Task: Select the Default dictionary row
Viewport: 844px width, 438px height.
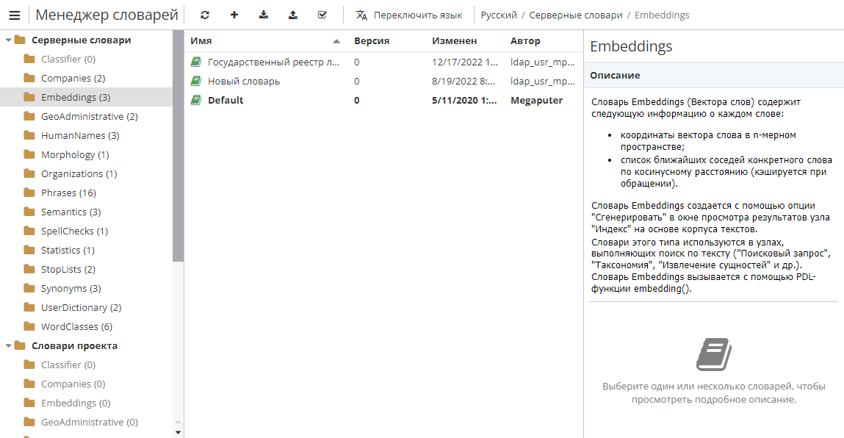Action: coord(383,100)
